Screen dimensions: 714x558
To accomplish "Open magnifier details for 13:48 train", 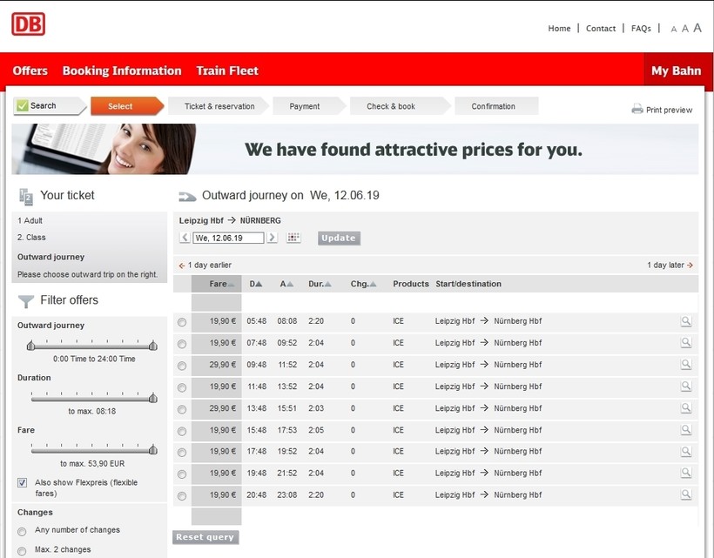I will (x=686, y=408).
